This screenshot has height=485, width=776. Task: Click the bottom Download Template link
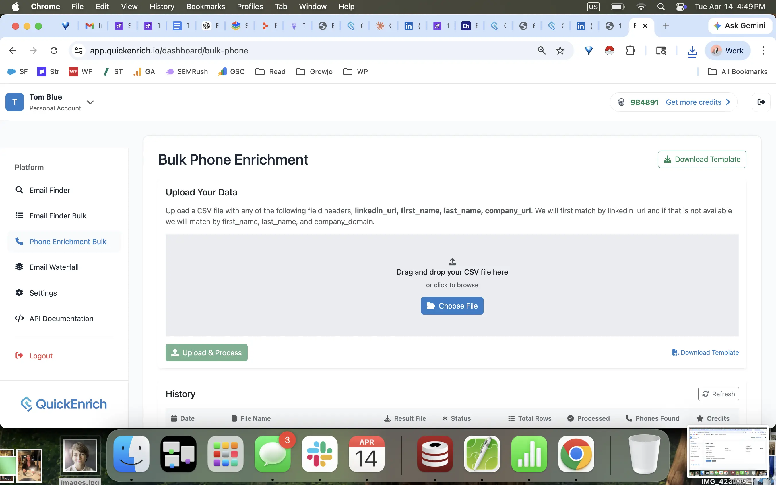pos(705,352)
